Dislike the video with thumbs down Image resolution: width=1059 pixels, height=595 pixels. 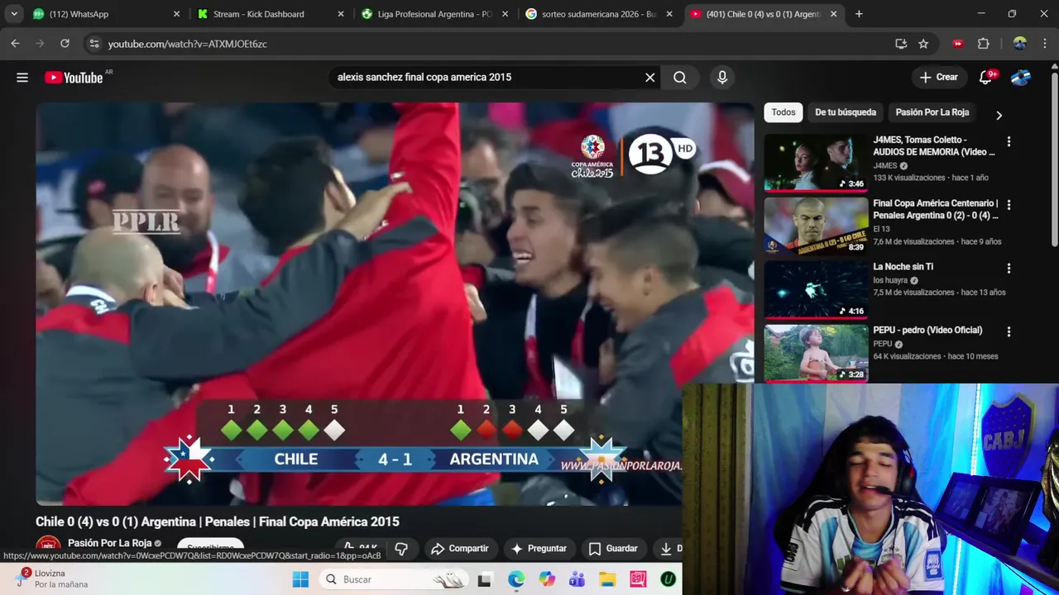pos(401,548)
